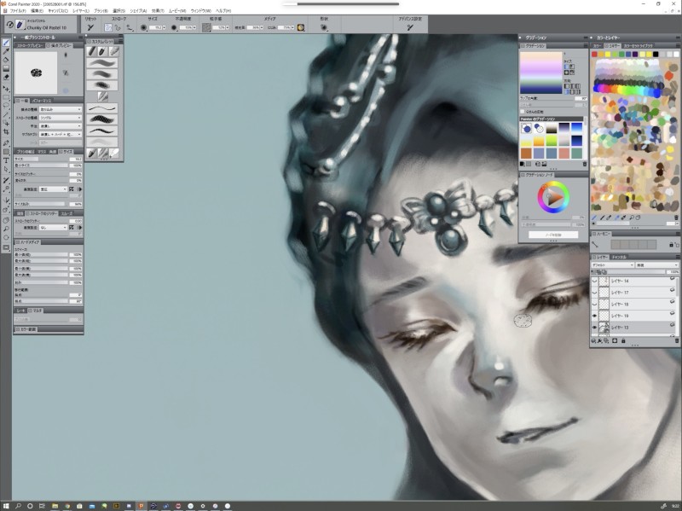Select the Lasso tool in toolbox
The height and width of the screenshot is (511, 682).
(6, 106)
